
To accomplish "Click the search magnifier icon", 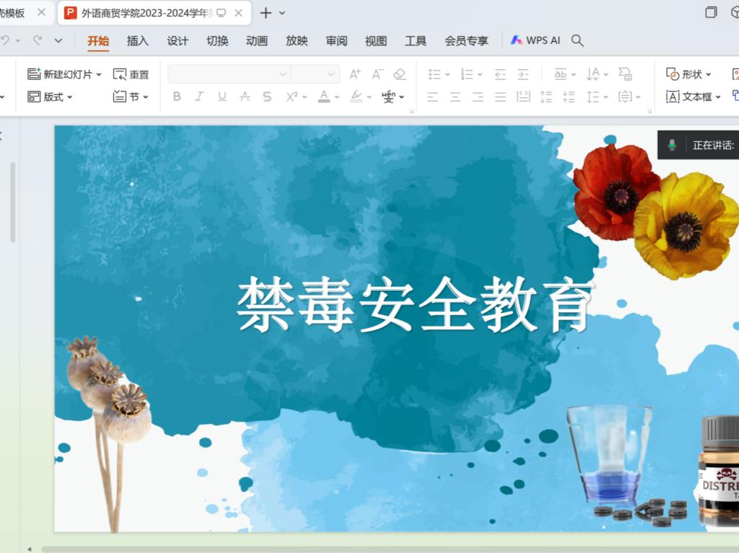I will tap(577, 40).
